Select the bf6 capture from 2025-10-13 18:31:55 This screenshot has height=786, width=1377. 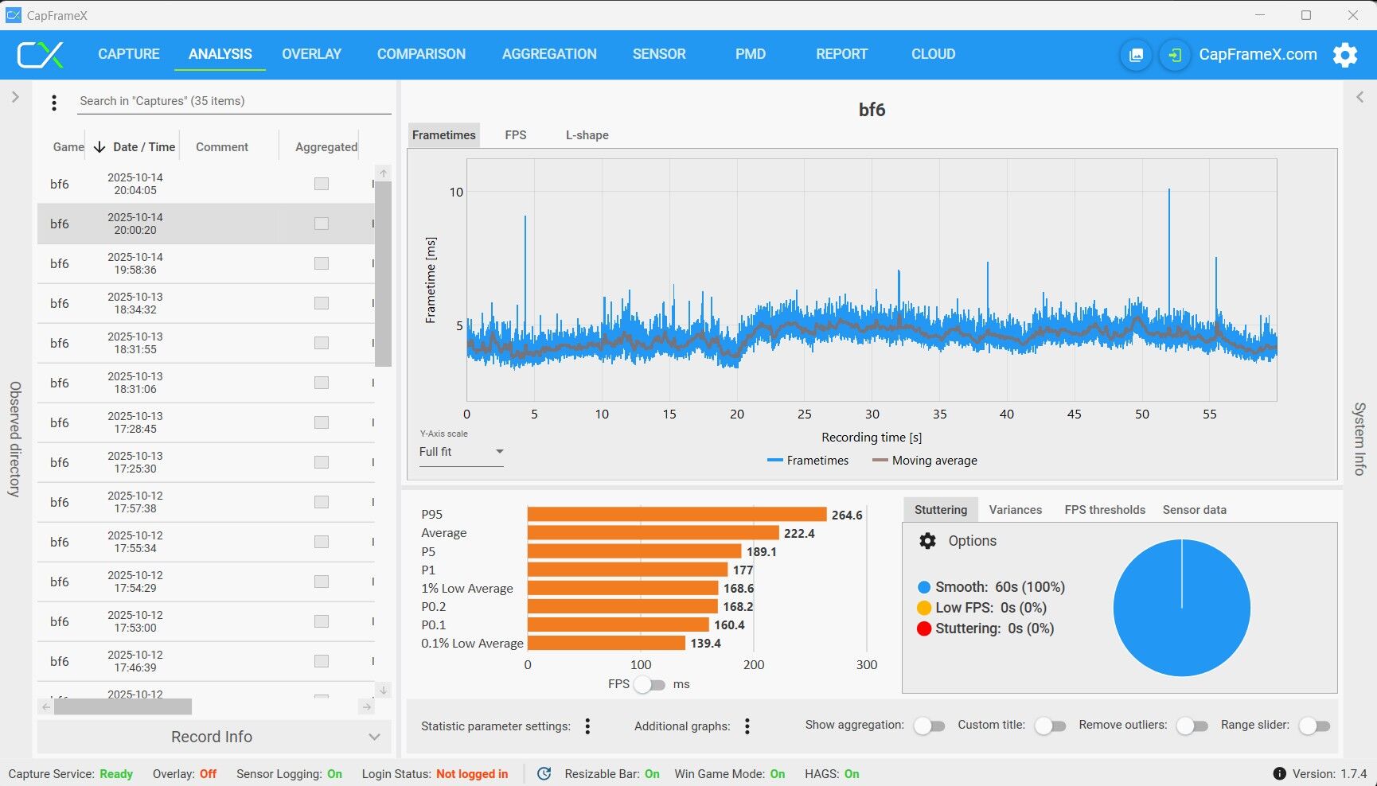205,343
